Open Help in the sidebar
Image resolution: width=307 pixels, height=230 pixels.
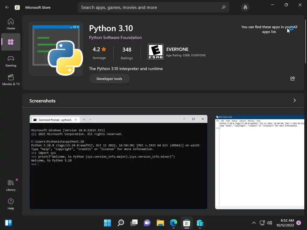11,204
